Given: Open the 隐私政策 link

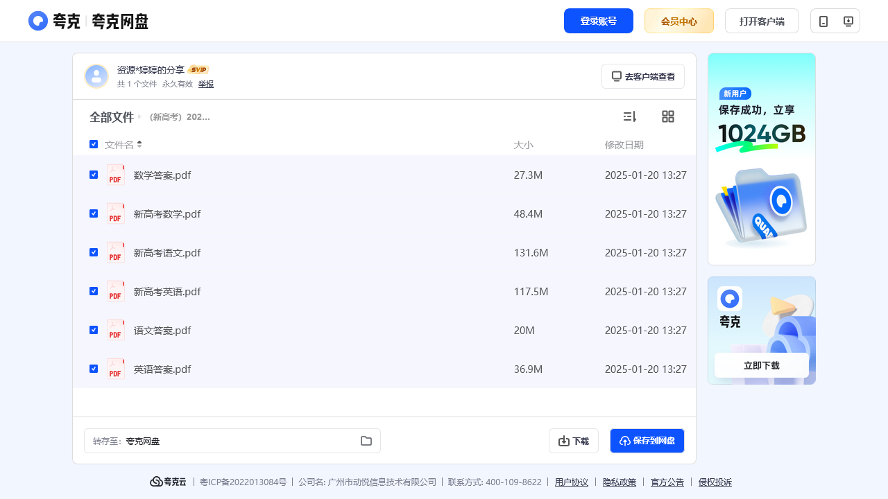Looking at the screenshot, I should [x=620, y=482].
